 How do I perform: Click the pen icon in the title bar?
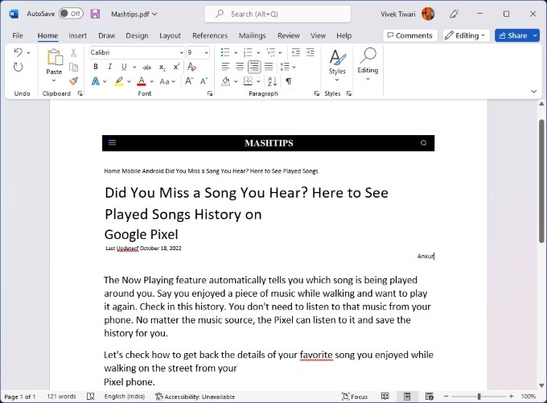coord(454,14)
